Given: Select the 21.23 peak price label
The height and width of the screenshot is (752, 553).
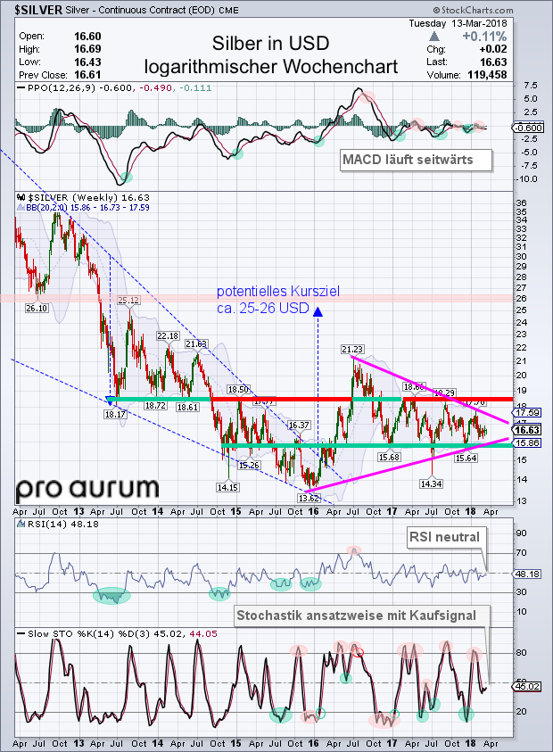Looking at the screenshot, I should point(351,349).
